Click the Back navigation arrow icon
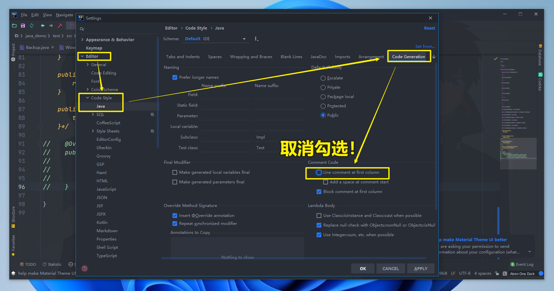This screenshot has width=554, height=291. click(x=43, y=26)
